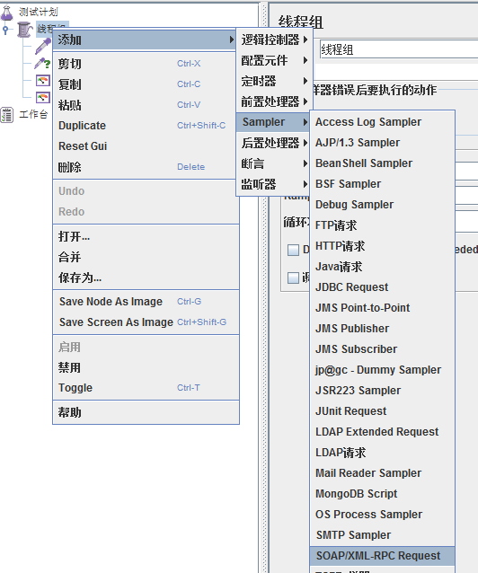Add a JSR223 Sampler

tap(382, 391)
